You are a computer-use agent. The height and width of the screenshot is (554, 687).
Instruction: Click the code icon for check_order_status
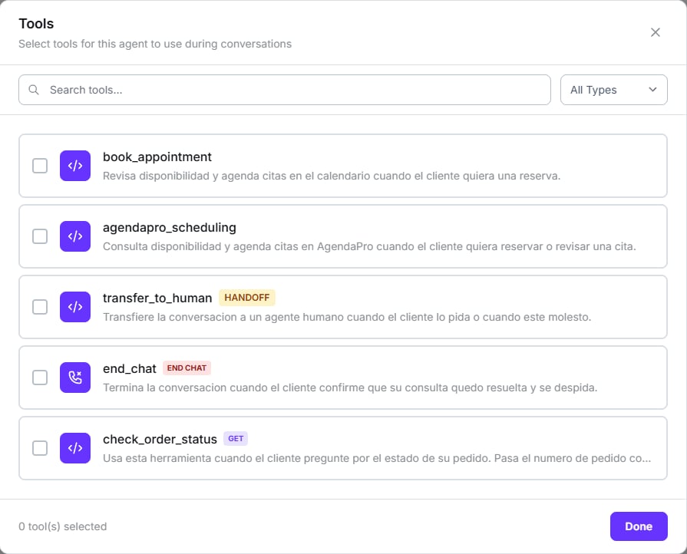75,448
